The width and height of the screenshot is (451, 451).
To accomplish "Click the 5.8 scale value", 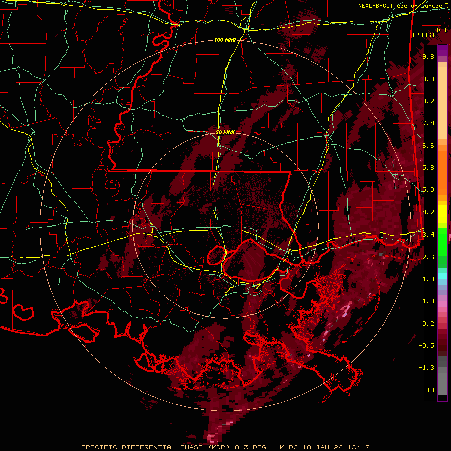I will [428, 167].
